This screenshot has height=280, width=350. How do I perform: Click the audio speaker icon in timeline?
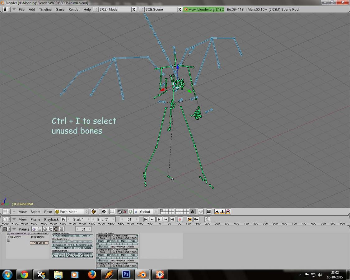click(207, 219)
